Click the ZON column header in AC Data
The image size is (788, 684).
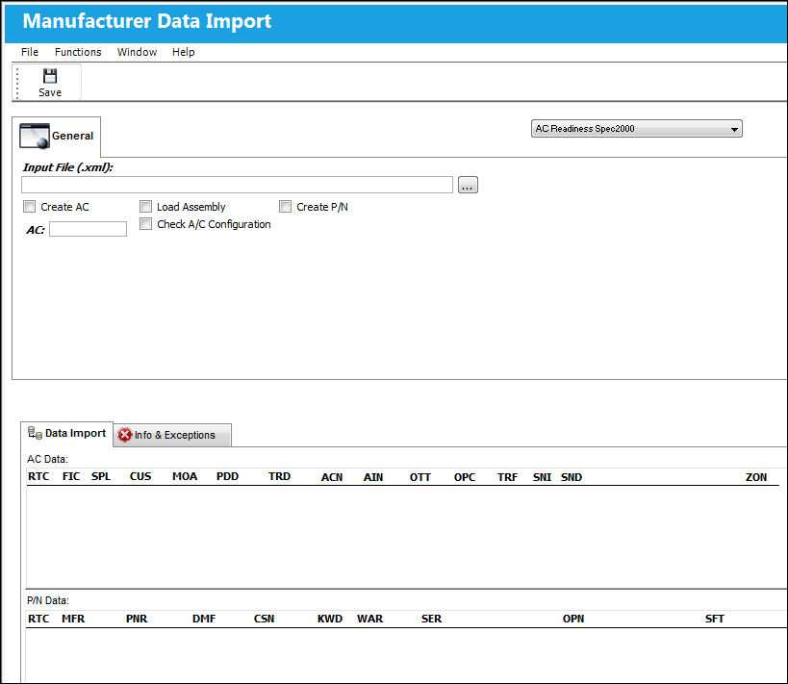[756, 477]
